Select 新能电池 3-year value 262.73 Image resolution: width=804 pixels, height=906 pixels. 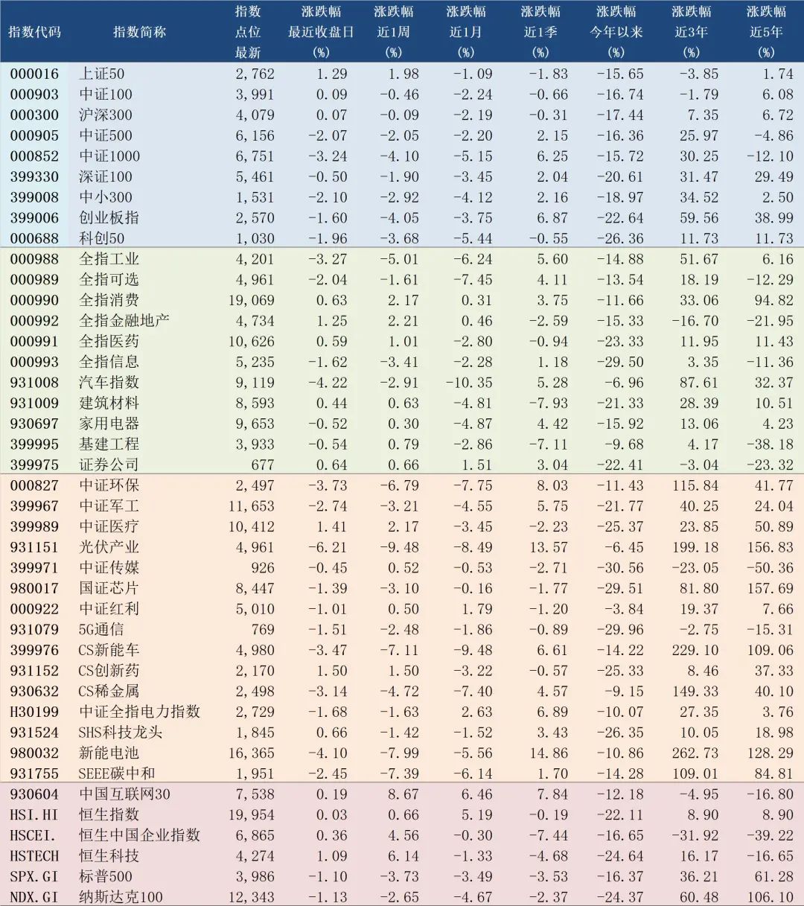[x=695, y=753]
